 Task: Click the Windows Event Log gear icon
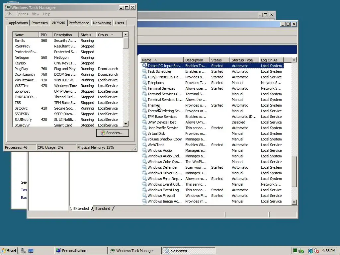(144, 190)
